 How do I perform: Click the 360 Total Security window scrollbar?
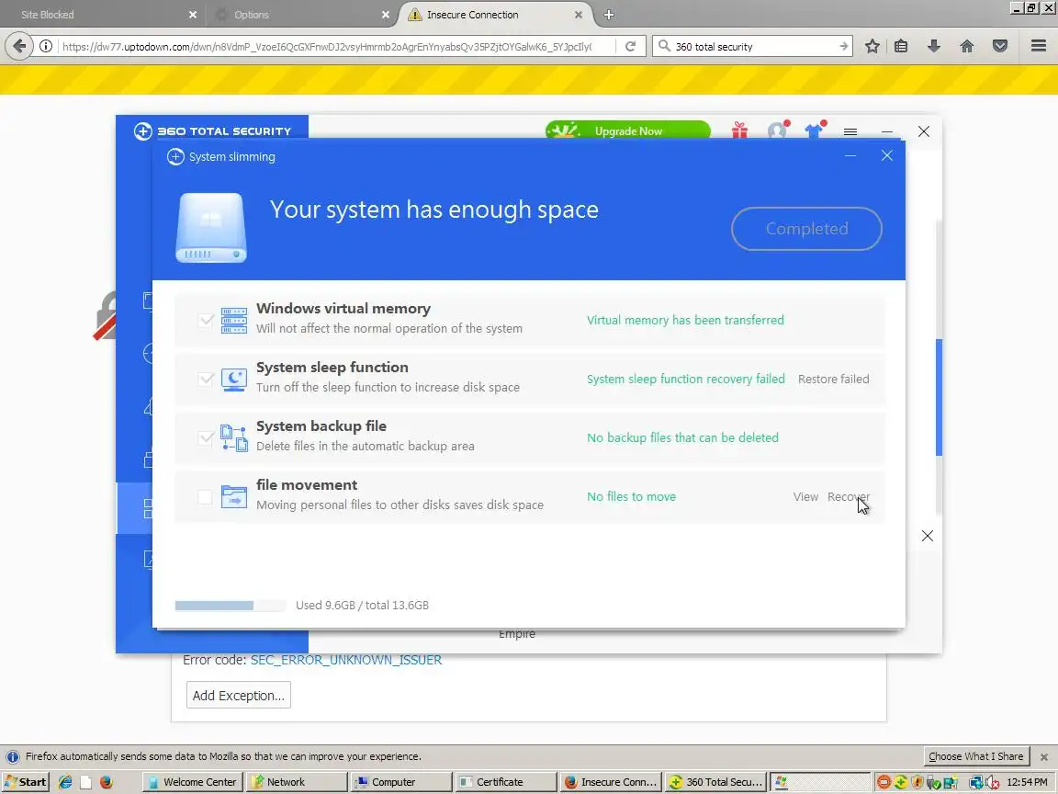coord(939,397)
